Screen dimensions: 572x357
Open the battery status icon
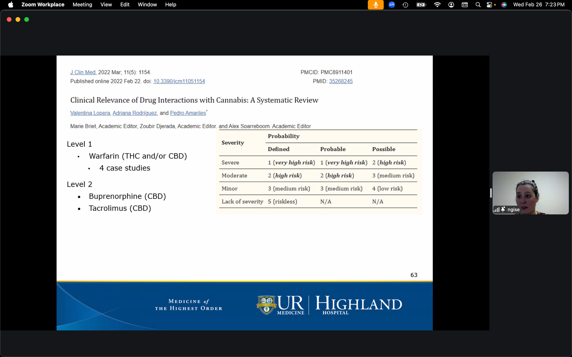point(421,5)
